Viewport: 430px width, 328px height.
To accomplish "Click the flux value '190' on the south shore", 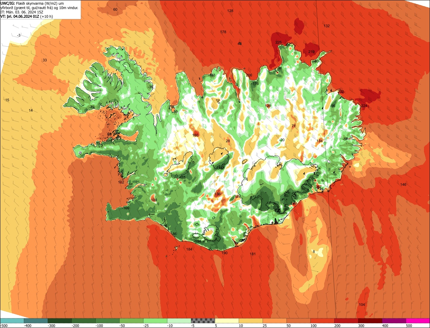I will (224, 253).
